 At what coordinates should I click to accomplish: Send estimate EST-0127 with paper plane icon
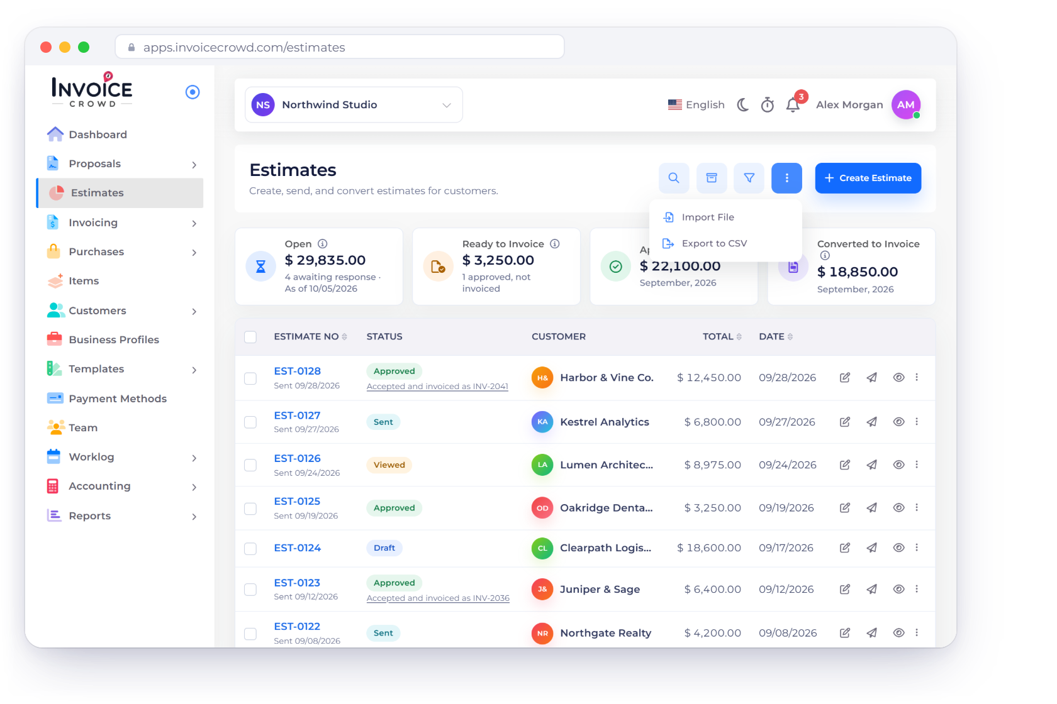872,422
